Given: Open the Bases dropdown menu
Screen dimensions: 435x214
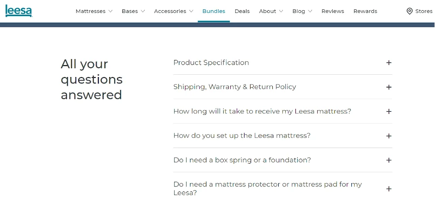Looking at the screenshot, I should 133,11.
